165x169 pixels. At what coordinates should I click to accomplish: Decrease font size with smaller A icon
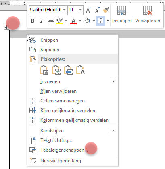click(98, 10)
